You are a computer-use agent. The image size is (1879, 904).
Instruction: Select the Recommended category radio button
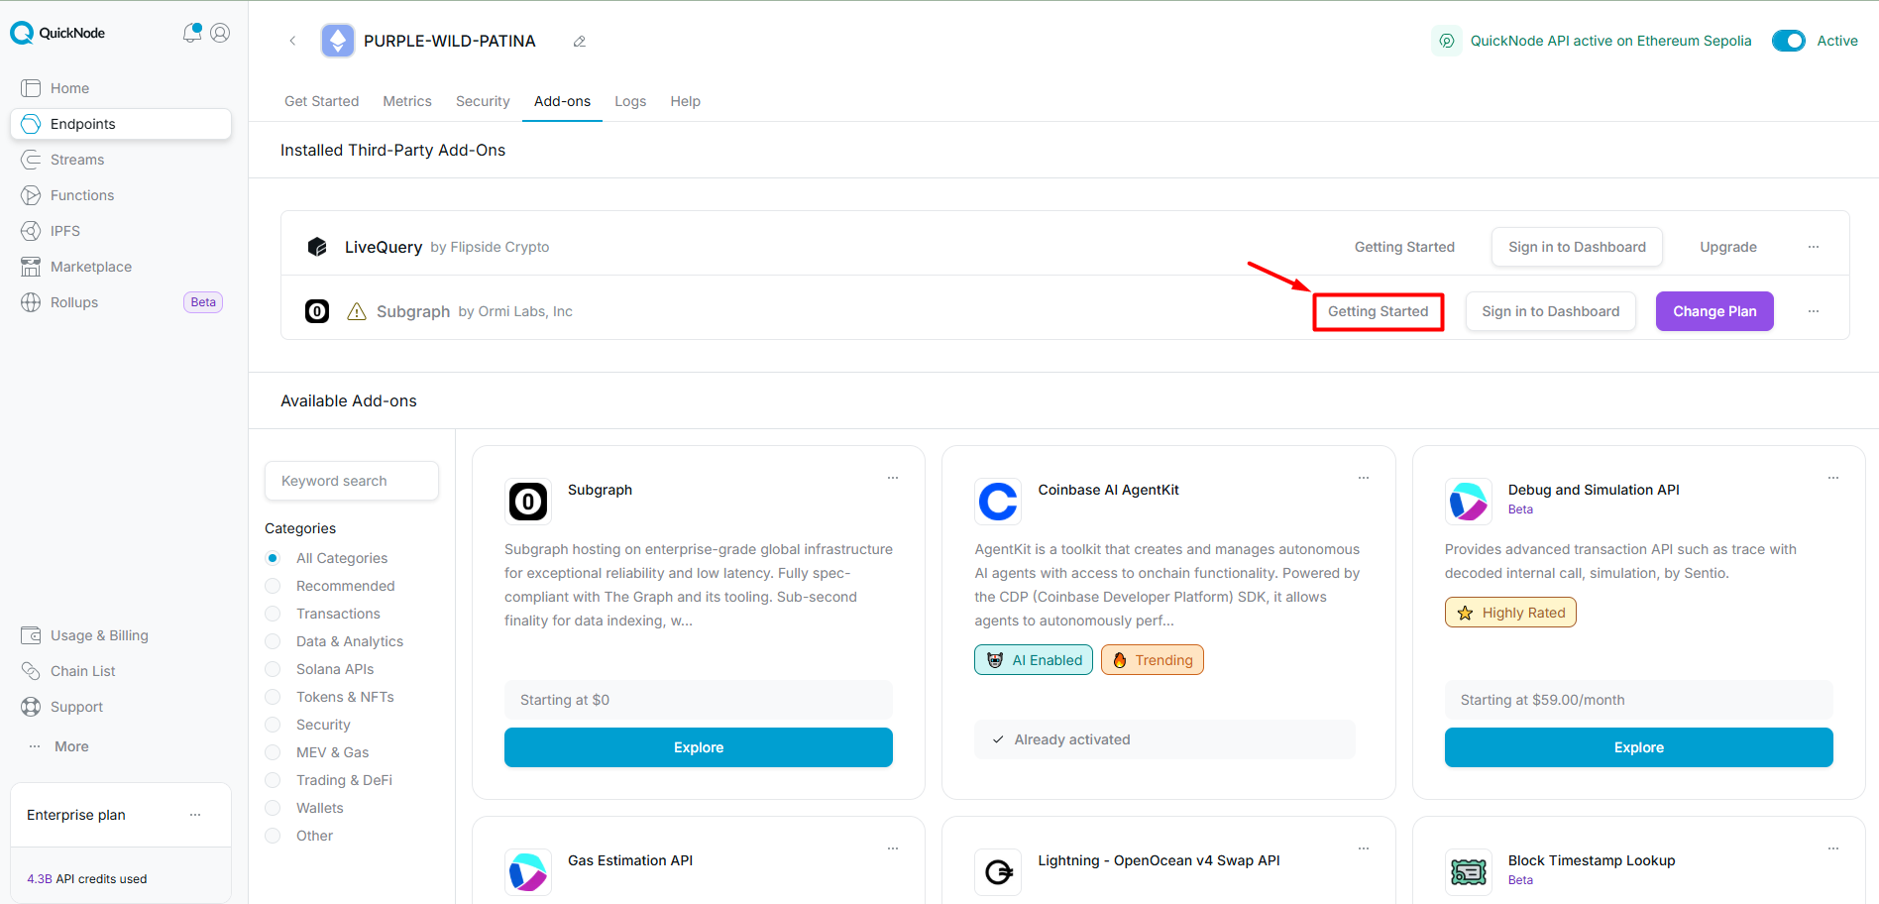click(x=273, y=586)
